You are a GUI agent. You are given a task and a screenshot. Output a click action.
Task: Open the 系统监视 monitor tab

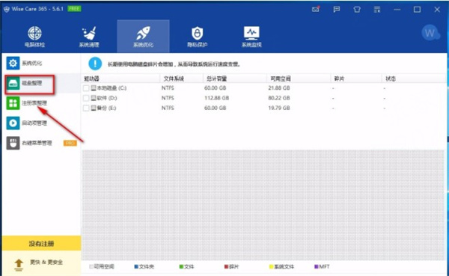(251, 37)
